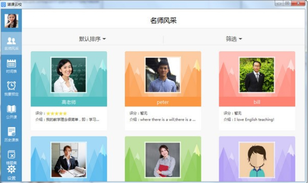The height and width of the screenshot is (183, 308).
Task: Open teacher bill's photo
Action: pos(257,75)
